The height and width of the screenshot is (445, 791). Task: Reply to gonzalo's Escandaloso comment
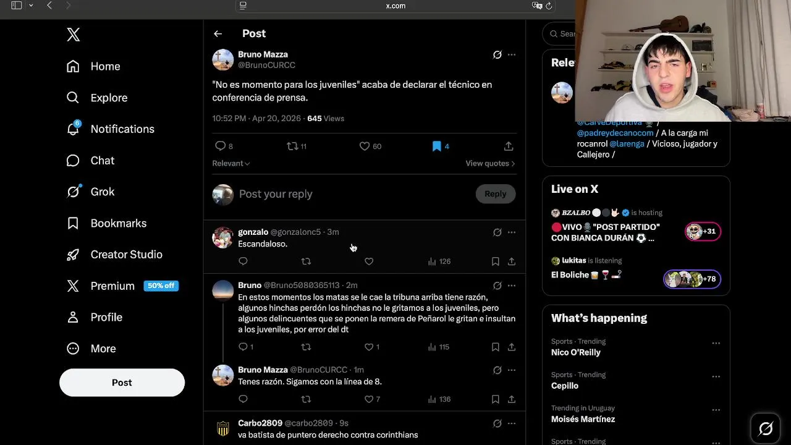[243, 261]
